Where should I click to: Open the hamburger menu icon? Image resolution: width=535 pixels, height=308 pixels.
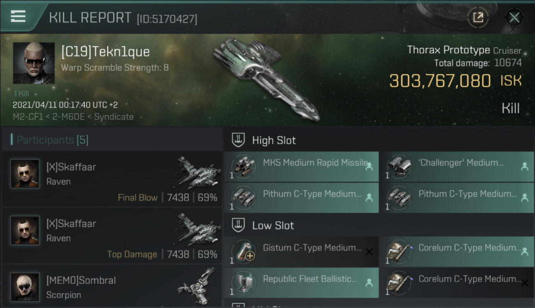(18, 16)
